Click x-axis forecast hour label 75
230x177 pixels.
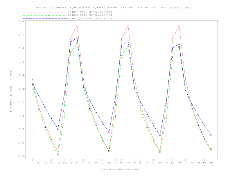point(192,163)
